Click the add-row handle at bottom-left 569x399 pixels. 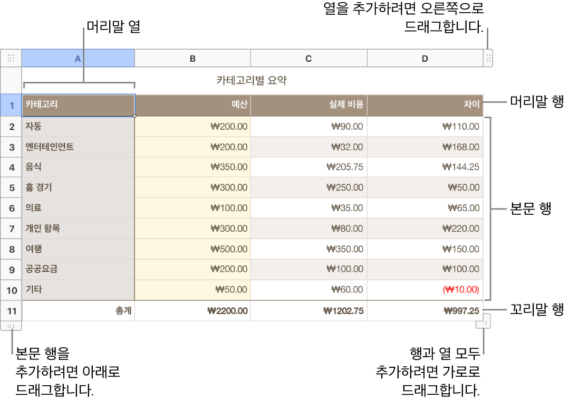point(11,326)
